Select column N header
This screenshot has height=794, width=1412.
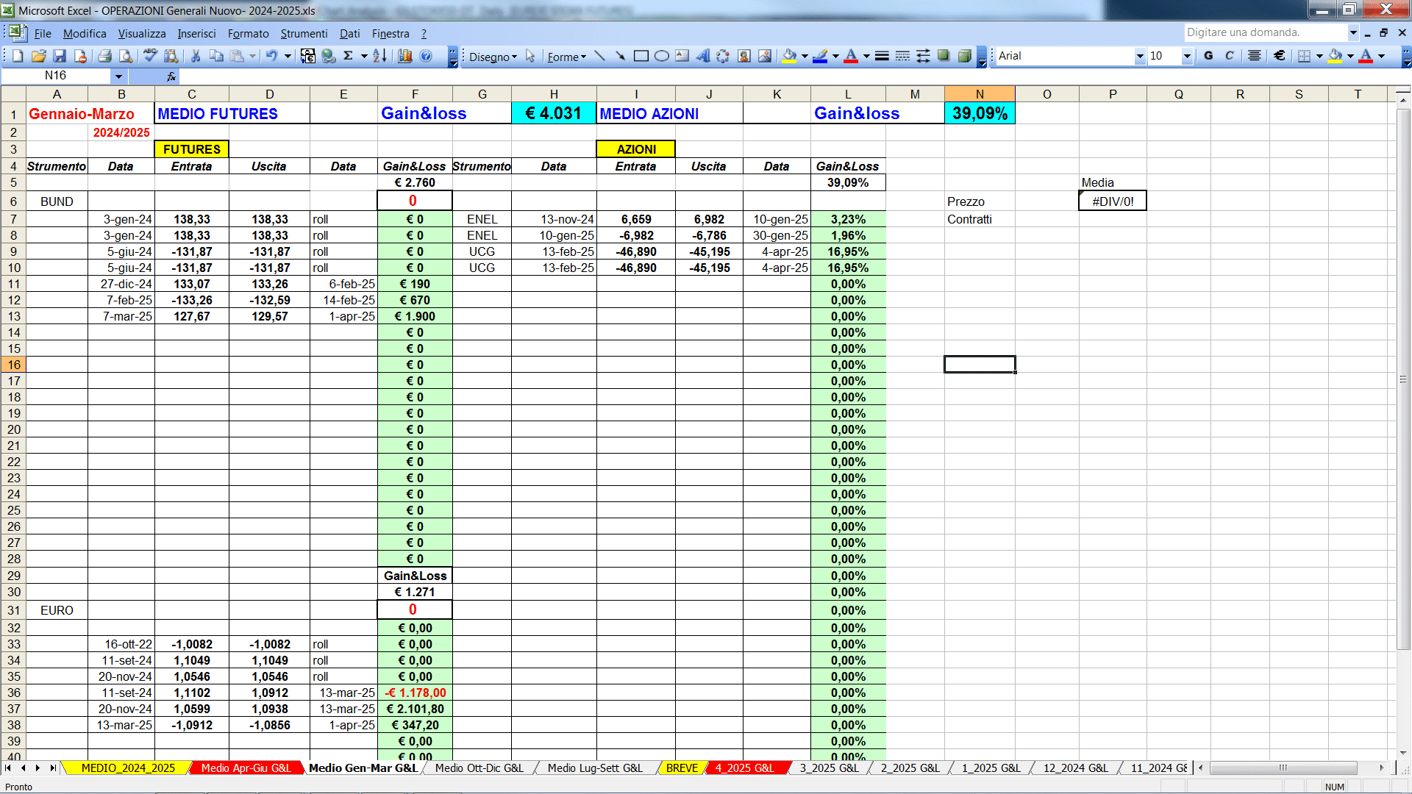(980, 94)
